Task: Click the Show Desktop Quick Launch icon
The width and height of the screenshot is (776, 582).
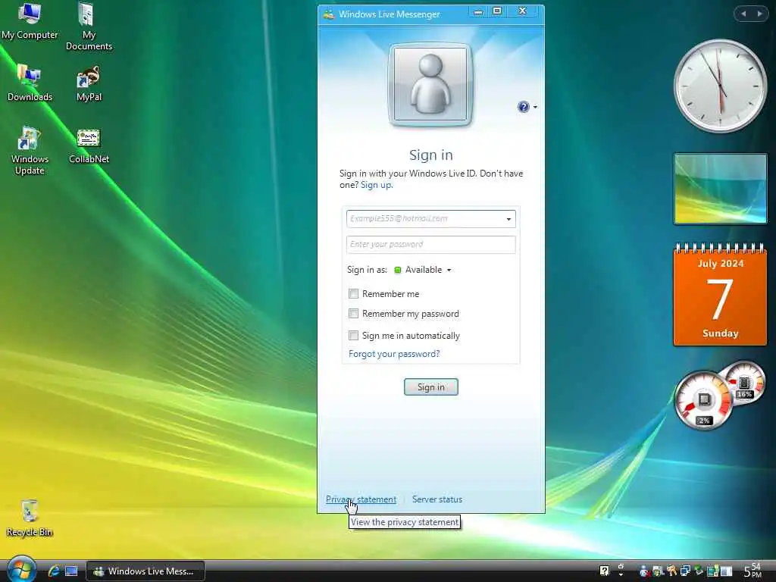Action: tap(71, 571)
